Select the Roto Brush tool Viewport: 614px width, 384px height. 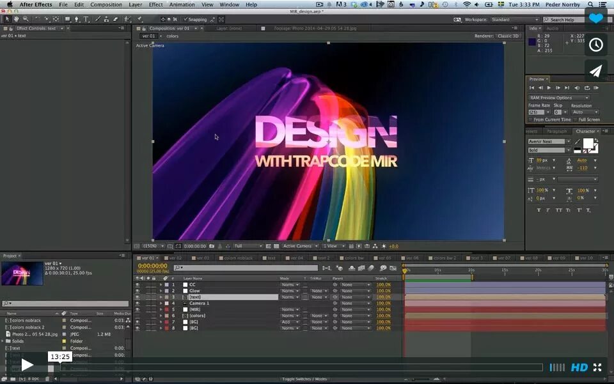[x=127, y=19]
